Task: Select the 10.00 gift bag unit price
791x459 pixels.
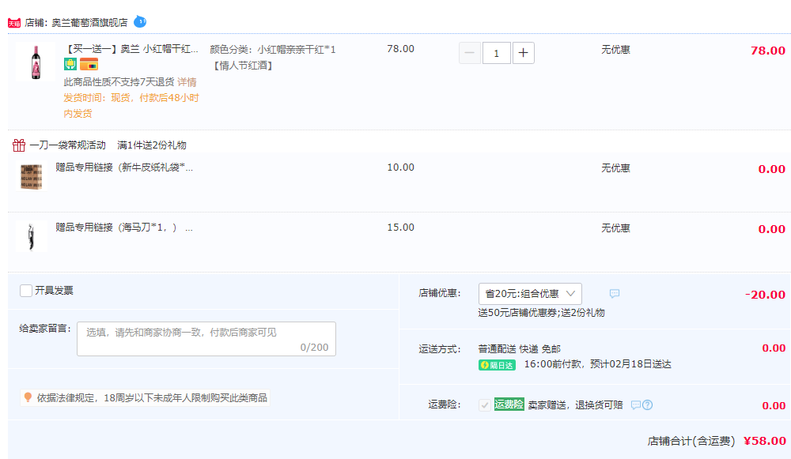Action: (x=400, y=167)
